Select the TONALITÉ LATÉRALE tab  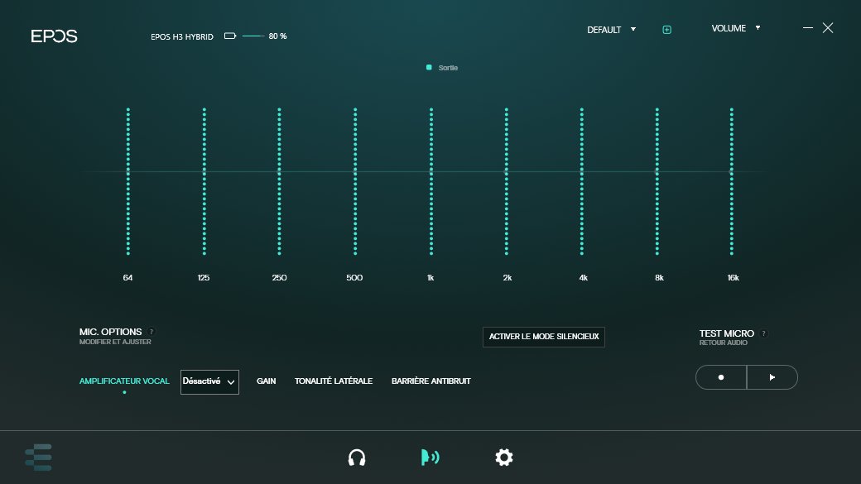click(x=334, y=381)
